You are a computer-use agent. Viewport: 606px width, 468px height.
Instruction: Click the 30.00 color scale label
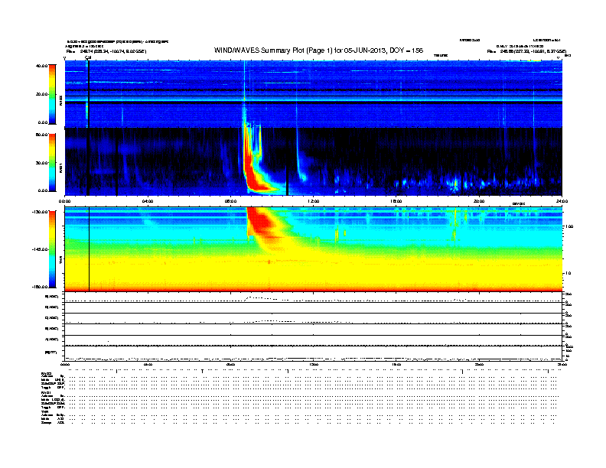(41, 163)
